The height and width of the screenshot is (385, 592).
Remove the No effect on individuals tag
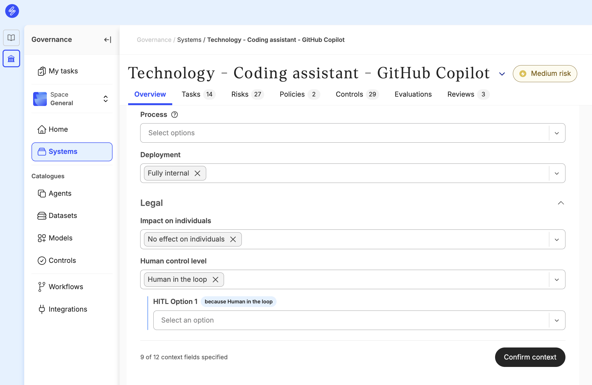tap(233, 239)
